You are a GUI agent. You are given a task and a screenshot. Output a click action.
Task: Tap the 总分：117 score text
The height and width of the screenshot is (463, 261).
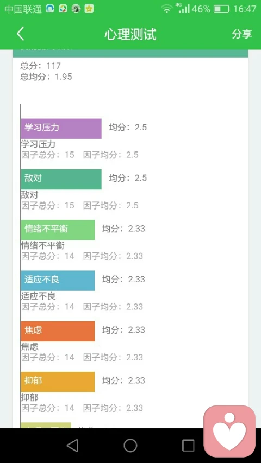41,66
